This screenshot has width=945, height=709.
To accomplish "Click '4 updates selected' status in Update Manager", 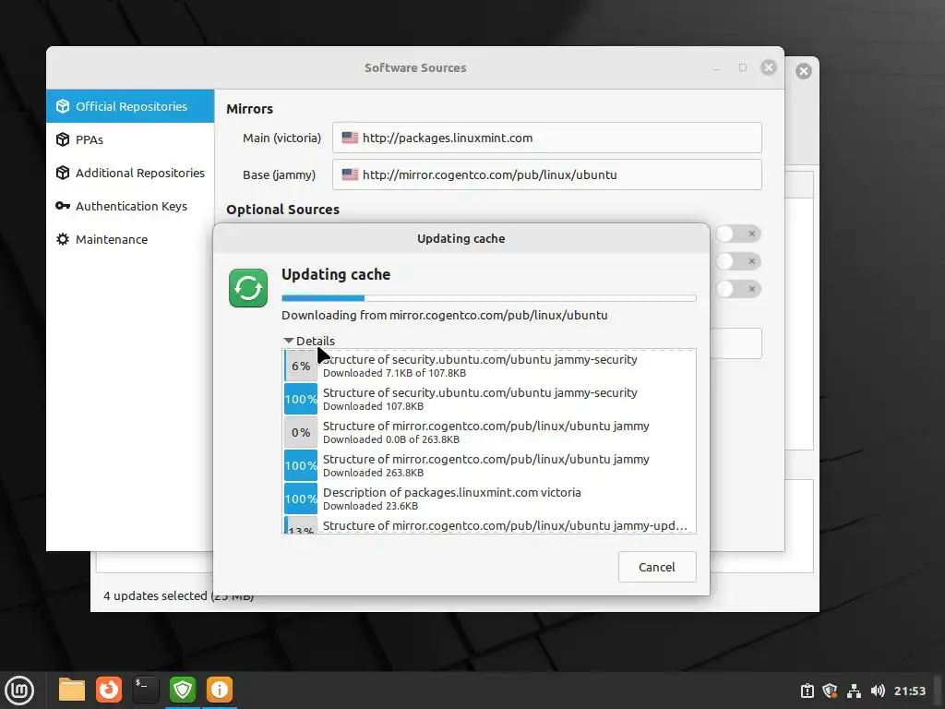I will (x=178, y=595).
